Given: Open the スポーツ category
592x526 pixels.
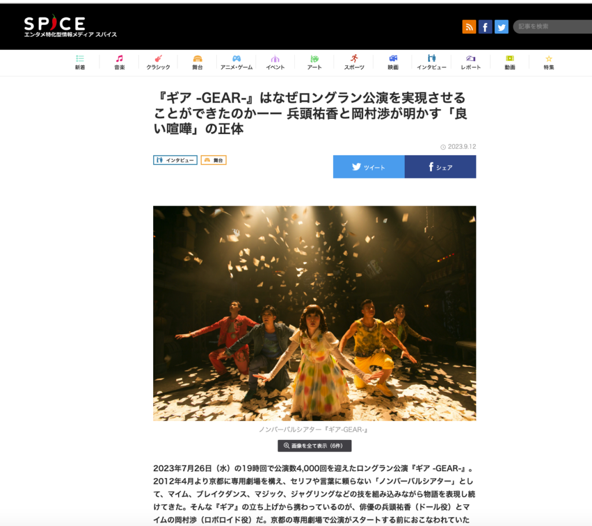Looking at the screenshot, I should point(354,62).
